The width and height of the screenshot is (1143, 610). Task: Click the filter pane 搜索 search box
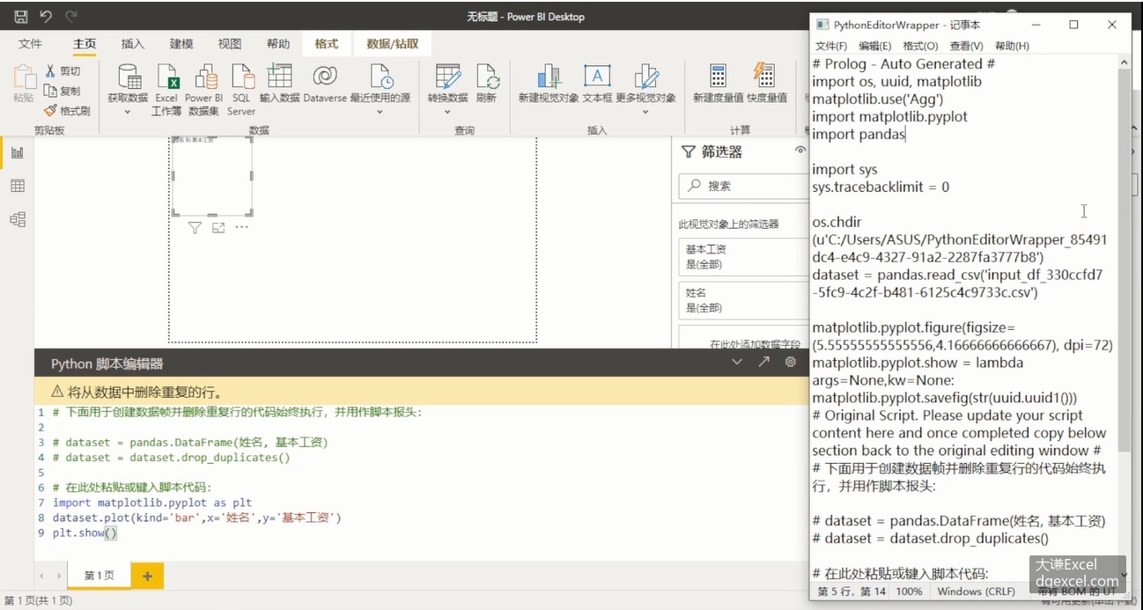tap(744, 186)
